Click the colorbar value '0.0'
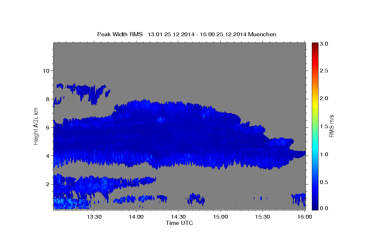 (324, 208)
